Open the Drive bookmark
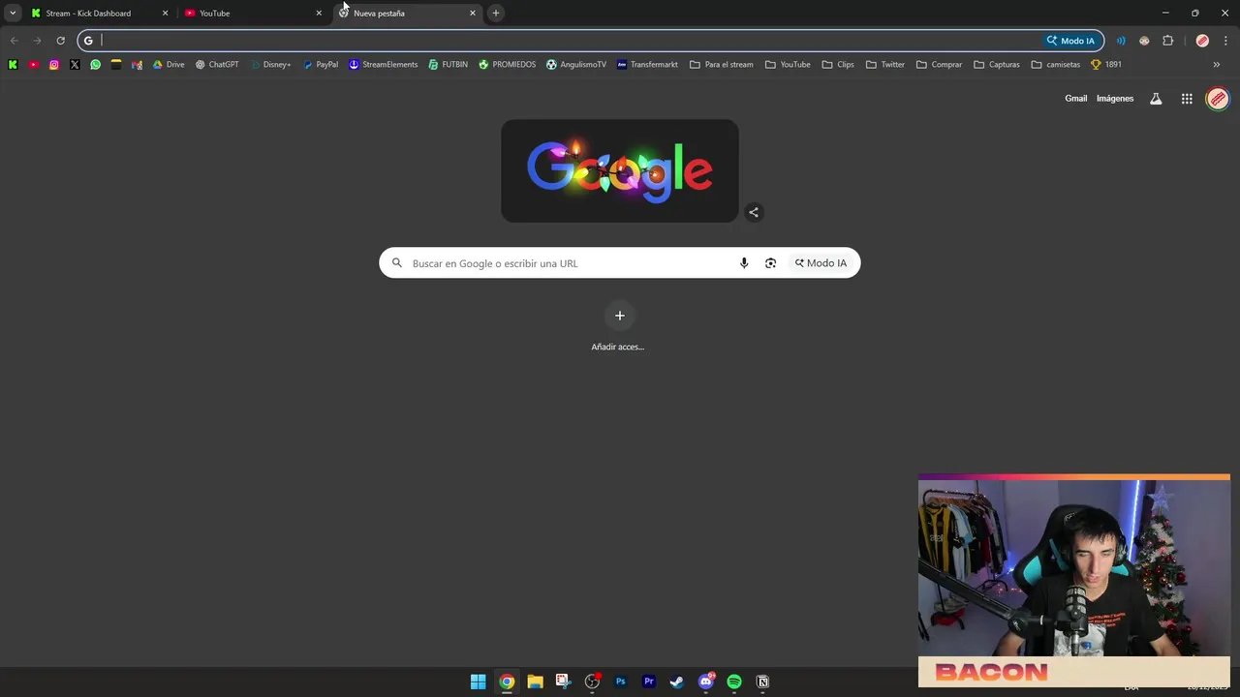Image resolution: width=1240 pixels, height=697 pixels. [169, 65]
